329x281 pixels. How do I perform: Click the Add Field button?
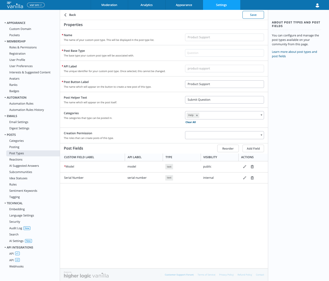pyautogui.click(x=253, y=149)
